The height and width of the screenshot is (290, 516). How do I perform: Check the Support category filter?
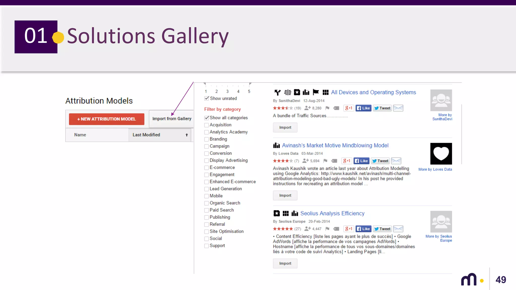[207, 246]
